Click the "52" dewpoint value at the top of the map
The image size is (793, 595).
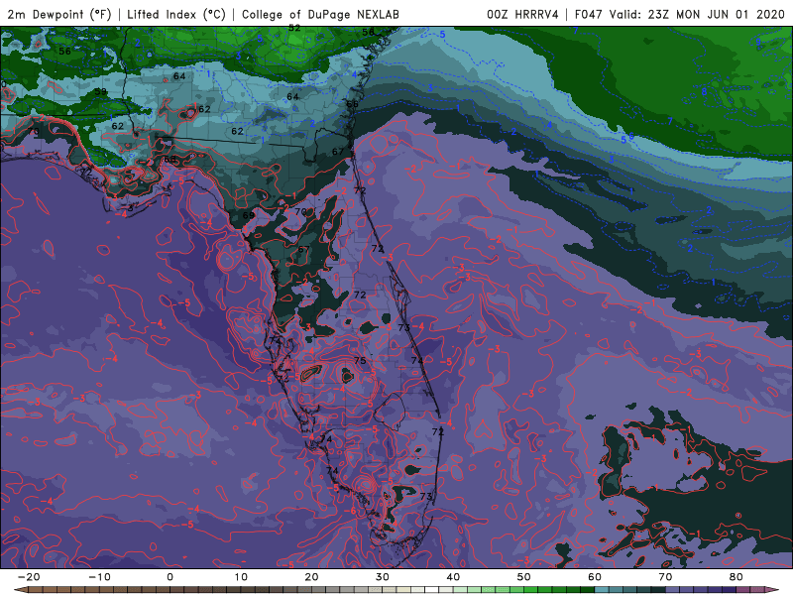[x=294, y=29]
